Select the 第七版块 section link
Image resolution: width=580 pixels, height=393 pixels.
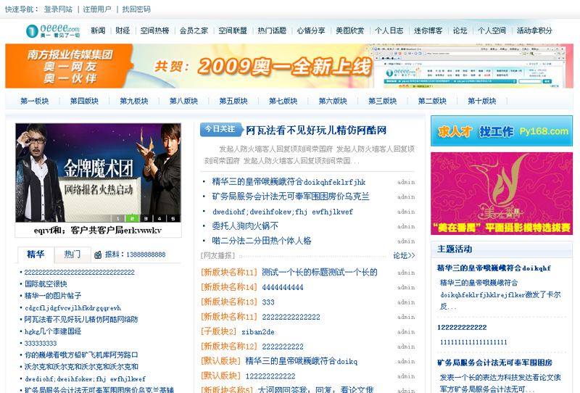(x=283, y=101)
